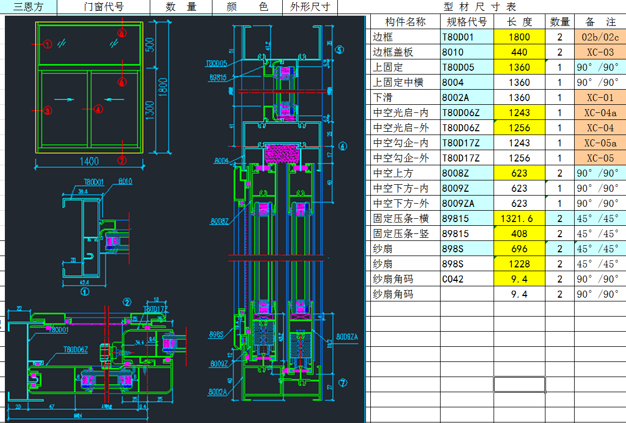Click the circled 1 marker in window elevation
This screenshot has height=423, width=626.
click(x=48, y=44)
